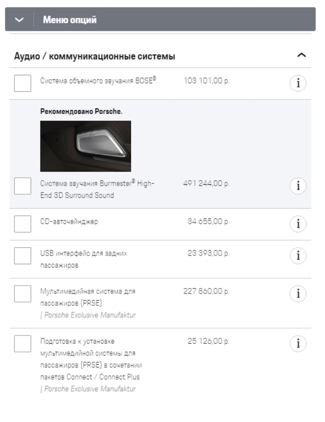Image resolution: width=325 pixels, height=422 pixels.
Task: Open info for rear passengers USB interface
Action: click(x=298, y=256)
